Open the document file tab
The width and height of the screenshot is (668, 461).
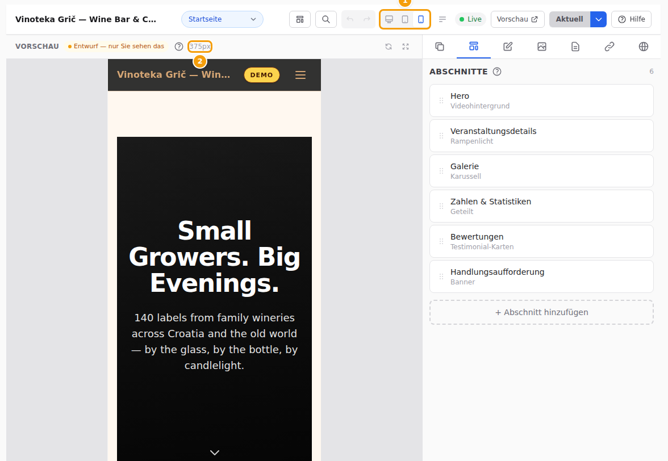tap(575, 47)
